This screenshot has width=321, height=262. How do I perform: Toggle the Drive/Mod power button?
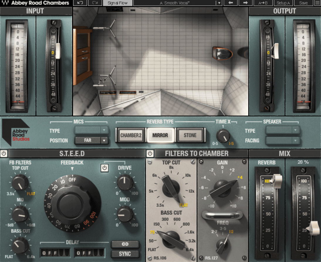point(105,168)
